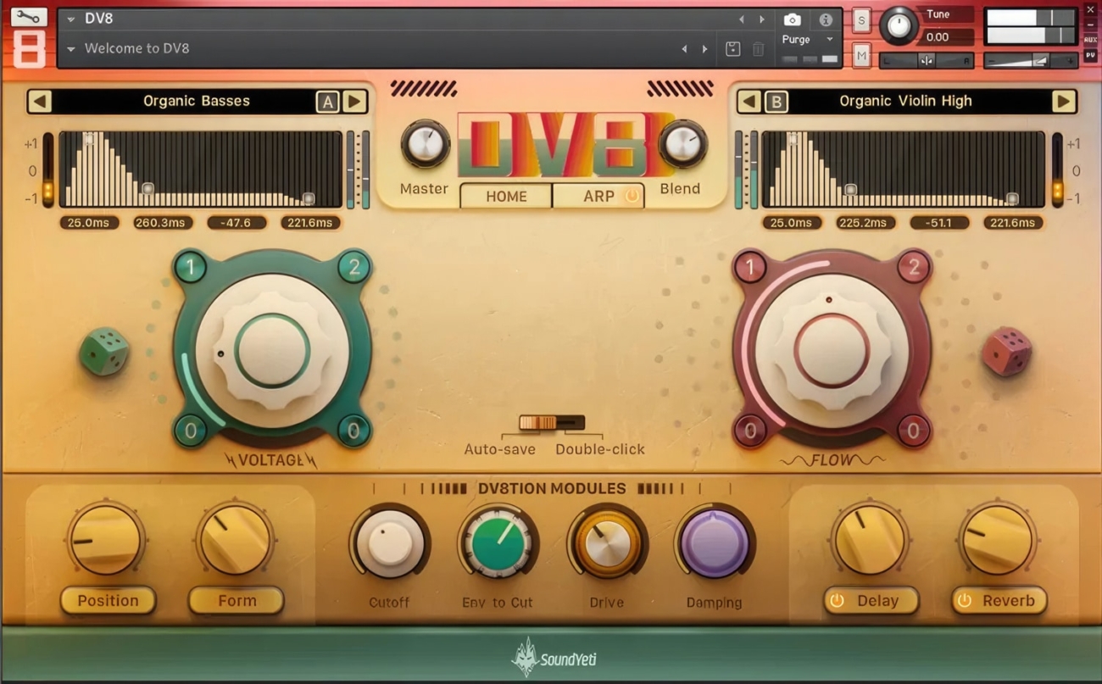1102x684 pixels.
Task: Switch to the ARP tab
Action: [598, 196]
